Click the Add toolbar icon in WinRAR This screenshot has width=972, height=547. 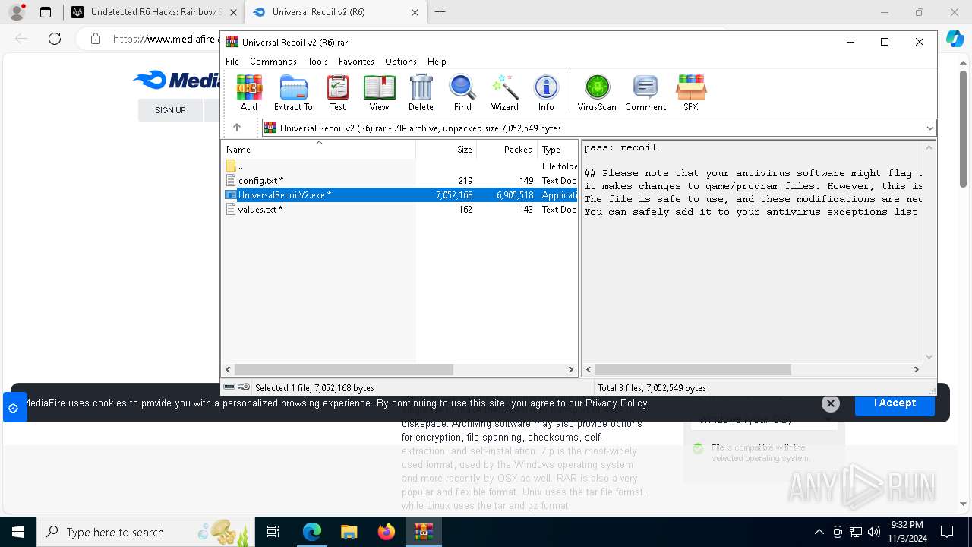coord(249,93)
